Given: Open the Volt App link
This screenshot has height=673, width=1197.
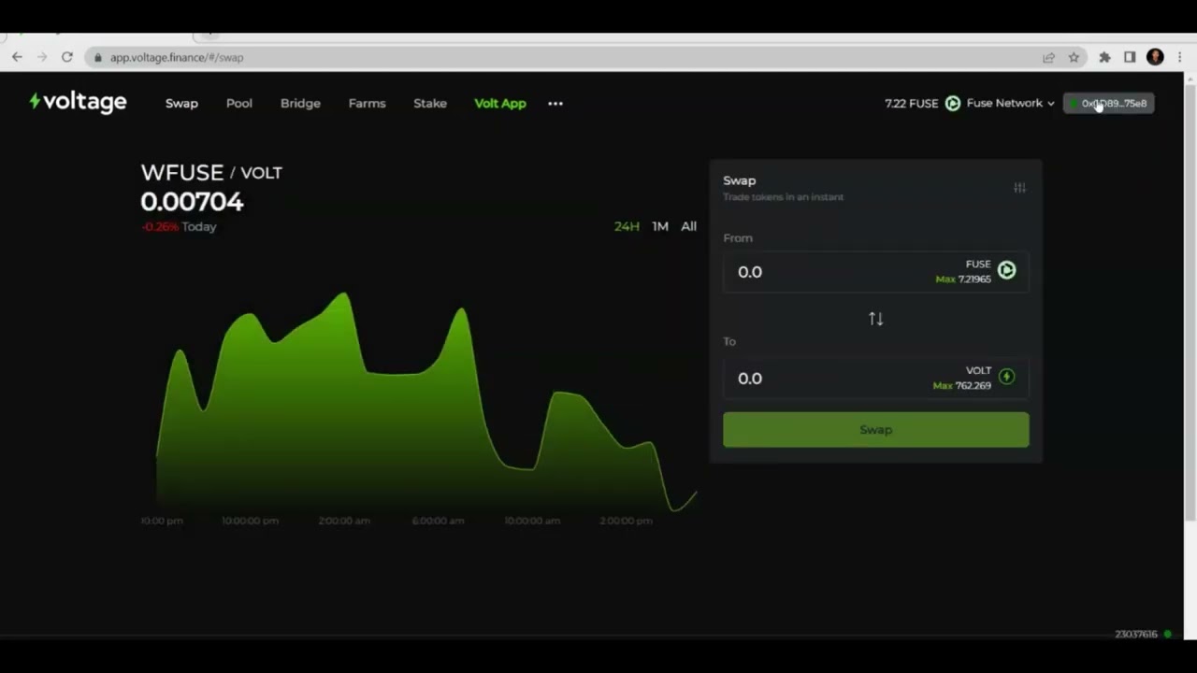Looking at the screenshot, I should tap(500, 103).
